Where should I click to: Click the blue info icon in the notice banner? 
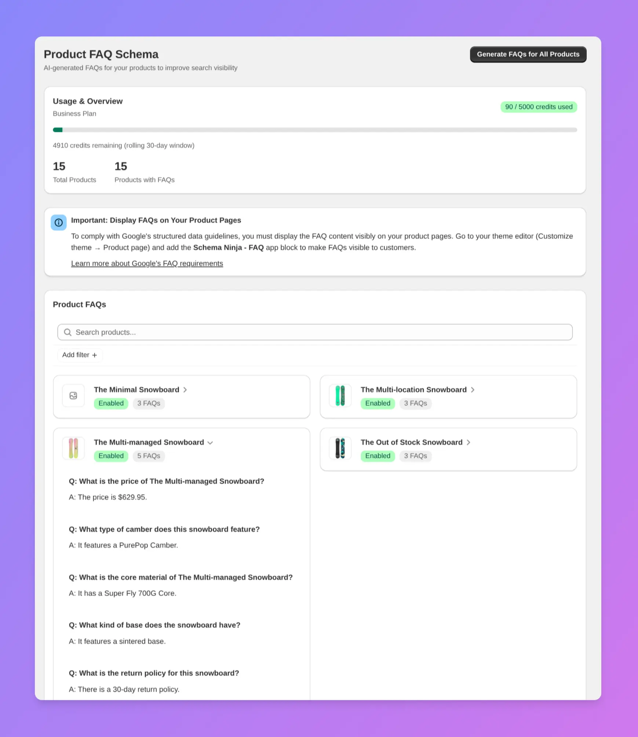pyautogui.click(x=59, y=222)
